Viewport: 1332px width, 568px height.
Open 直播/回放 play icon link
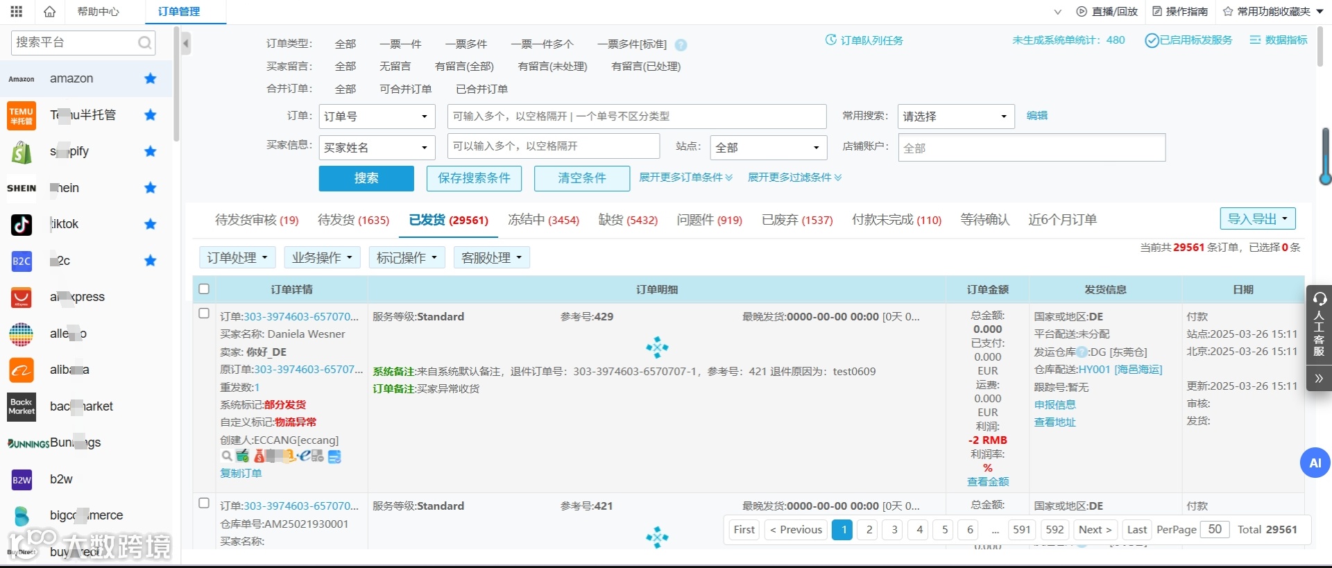tap(1107, 12)
